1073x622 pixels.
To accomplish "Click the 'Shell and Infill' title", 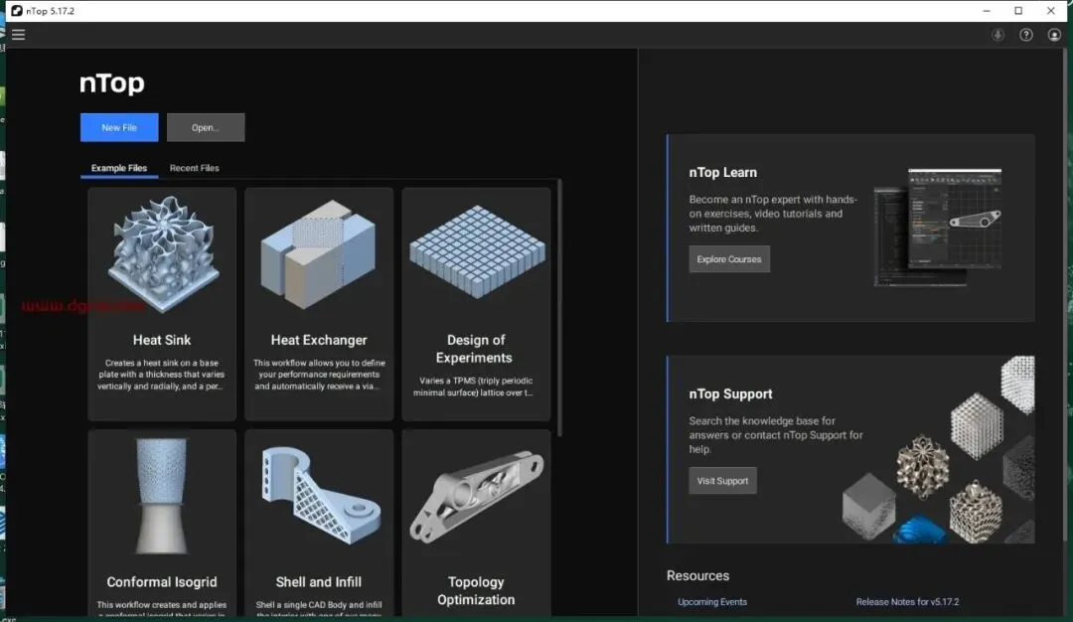I will pyautogui.click(x=318, y=582).
